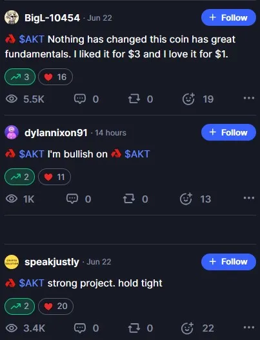Screen dimensions: 260x340
Task: Toggle heart reaction on BigL-10454's post
Action: click(x=55, y=77)
